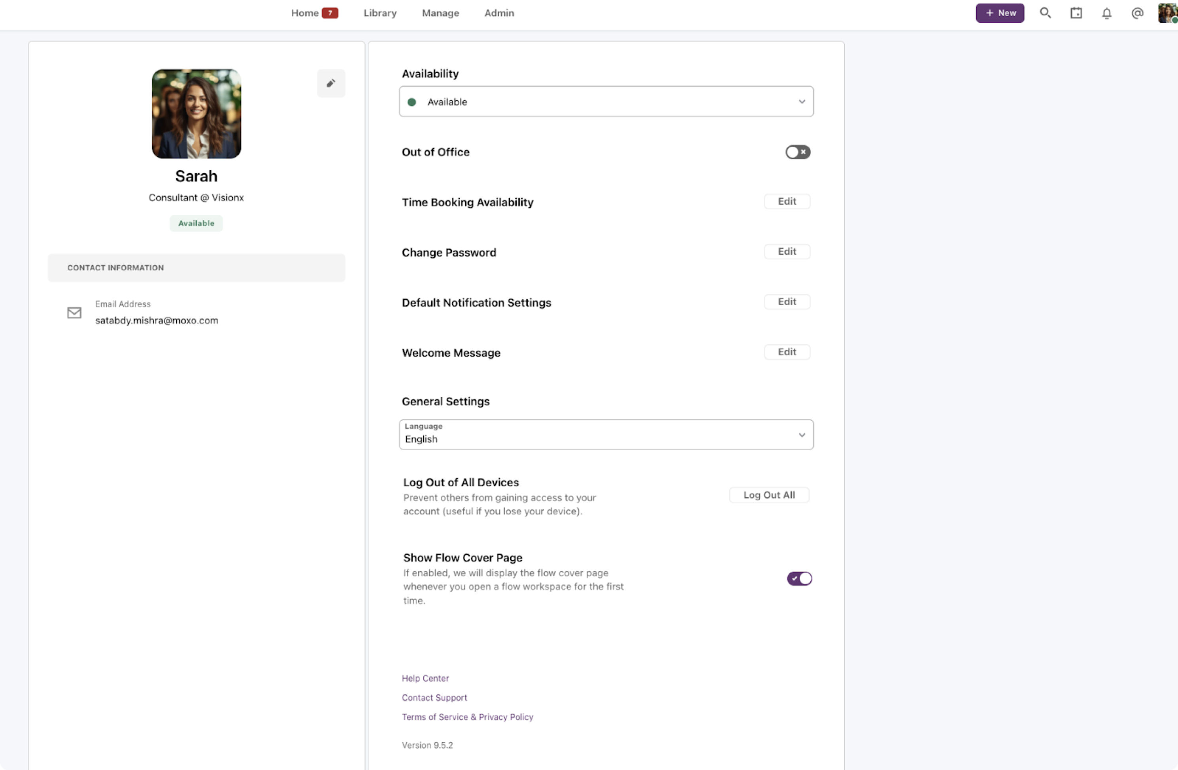The width and height of the screenshot is (1178, 770).
Task: Open the Availability dropdown
Action: point(606,102)
